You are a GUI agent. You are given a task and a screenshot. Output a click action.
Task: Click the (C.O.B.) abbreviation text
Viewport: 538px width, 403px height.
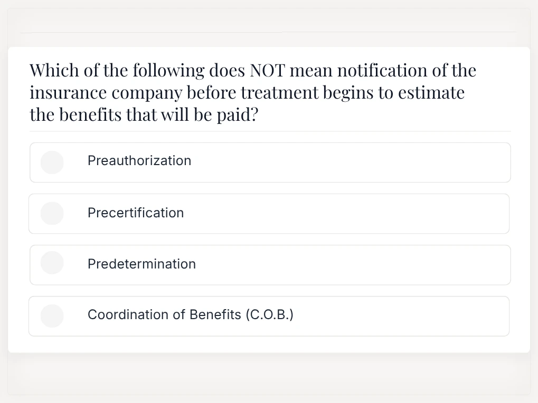270,314
